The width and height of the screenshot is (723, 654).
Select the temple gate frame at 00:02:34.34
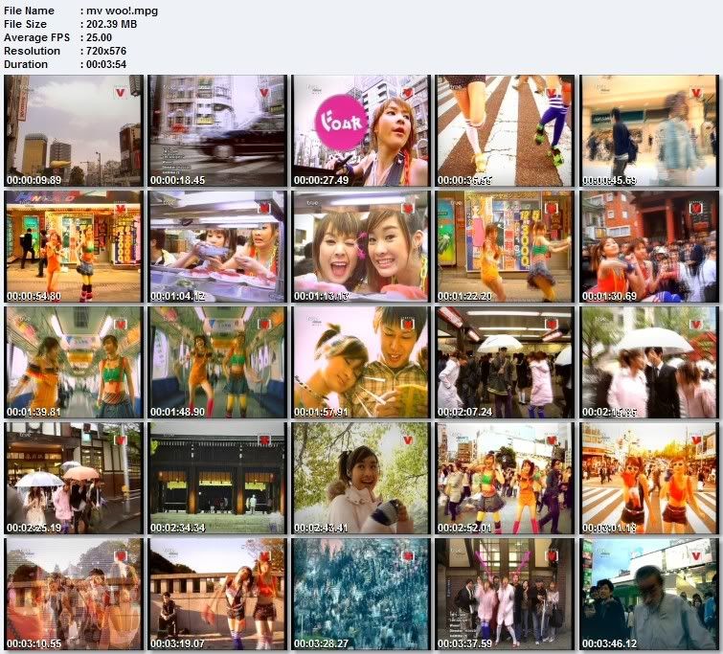pyautogui.click(x=217, y=478)
